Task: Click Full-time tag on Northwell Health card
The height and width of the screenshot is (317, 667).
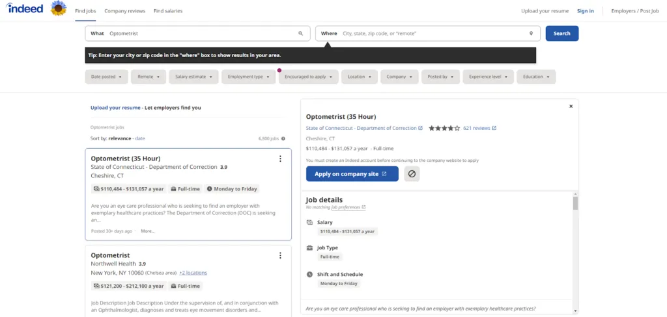Action: 186,286
